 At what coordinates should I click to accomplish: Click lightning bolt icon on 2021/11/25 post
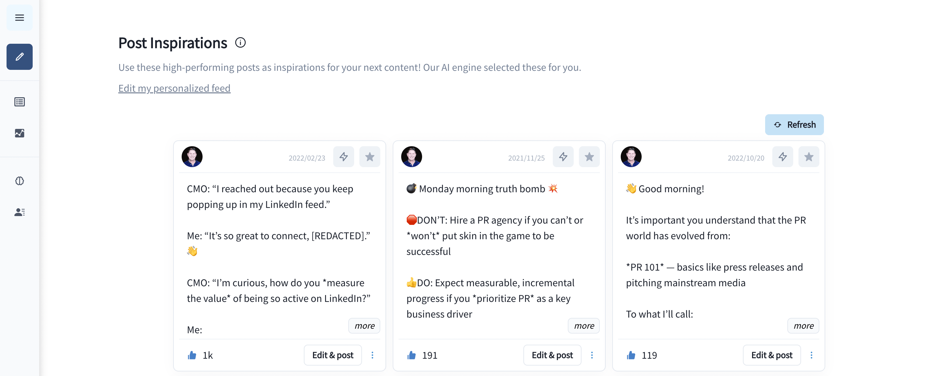(563, 157)
